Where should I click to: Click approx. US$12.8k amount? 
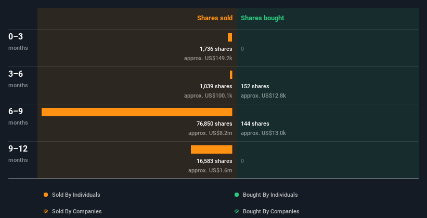coord(263,96)
